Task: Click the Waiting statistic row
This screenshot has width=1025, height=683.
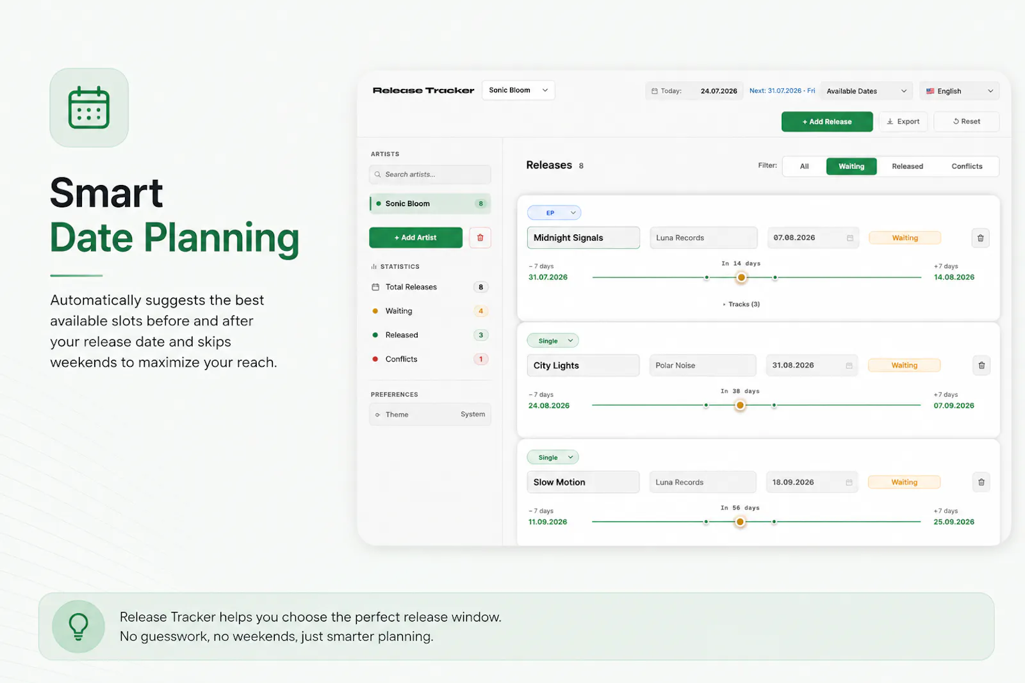Action: pyautogui.click(x=430, y=311)
